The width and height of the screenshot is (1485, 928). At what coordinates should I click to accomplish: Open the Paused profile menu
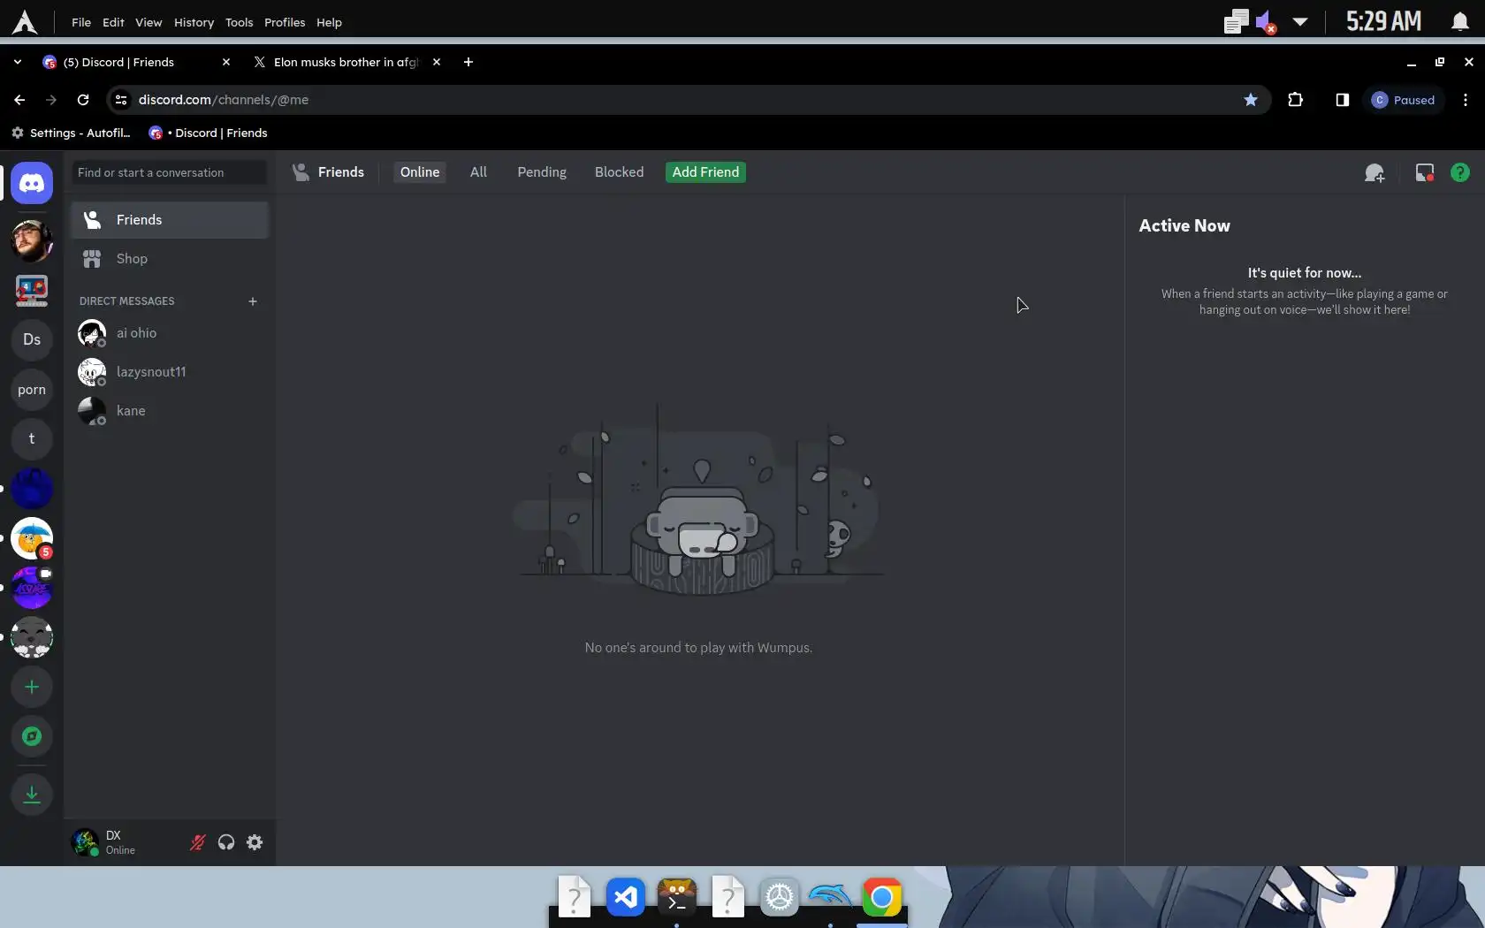(x=1404, y=100)
